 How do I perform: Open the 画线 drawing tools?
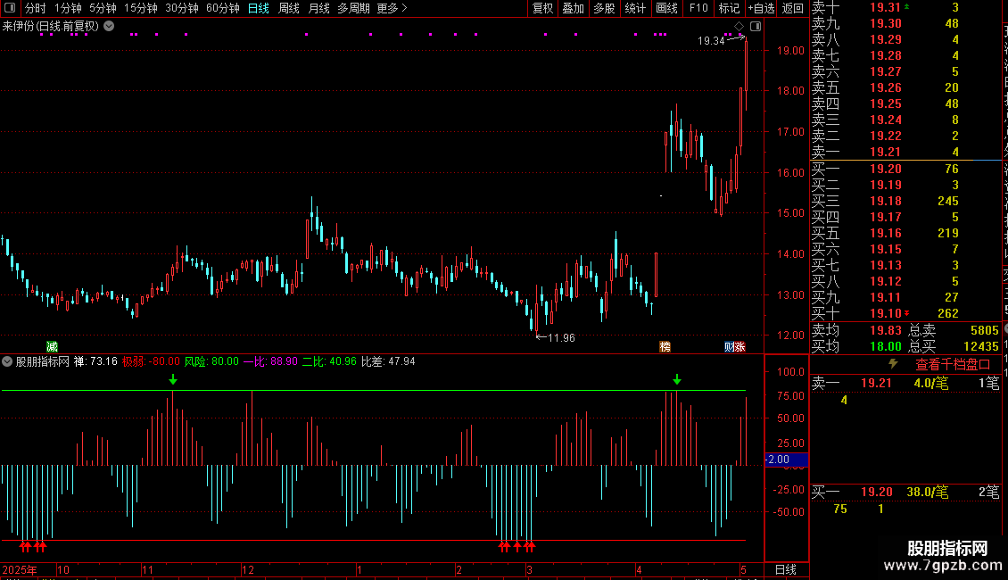click(x=666, y=8)
